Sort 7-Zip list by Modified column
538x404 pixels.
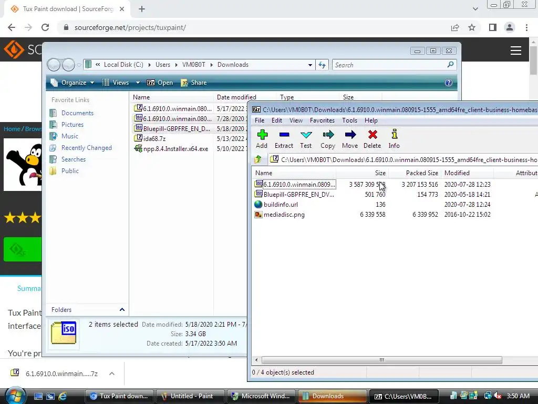coord(457,173)
